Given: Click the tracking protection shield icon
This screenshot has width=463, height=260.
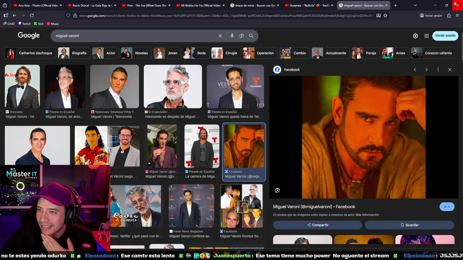Looking at the screenshot, I should click(x=68, y=16).
